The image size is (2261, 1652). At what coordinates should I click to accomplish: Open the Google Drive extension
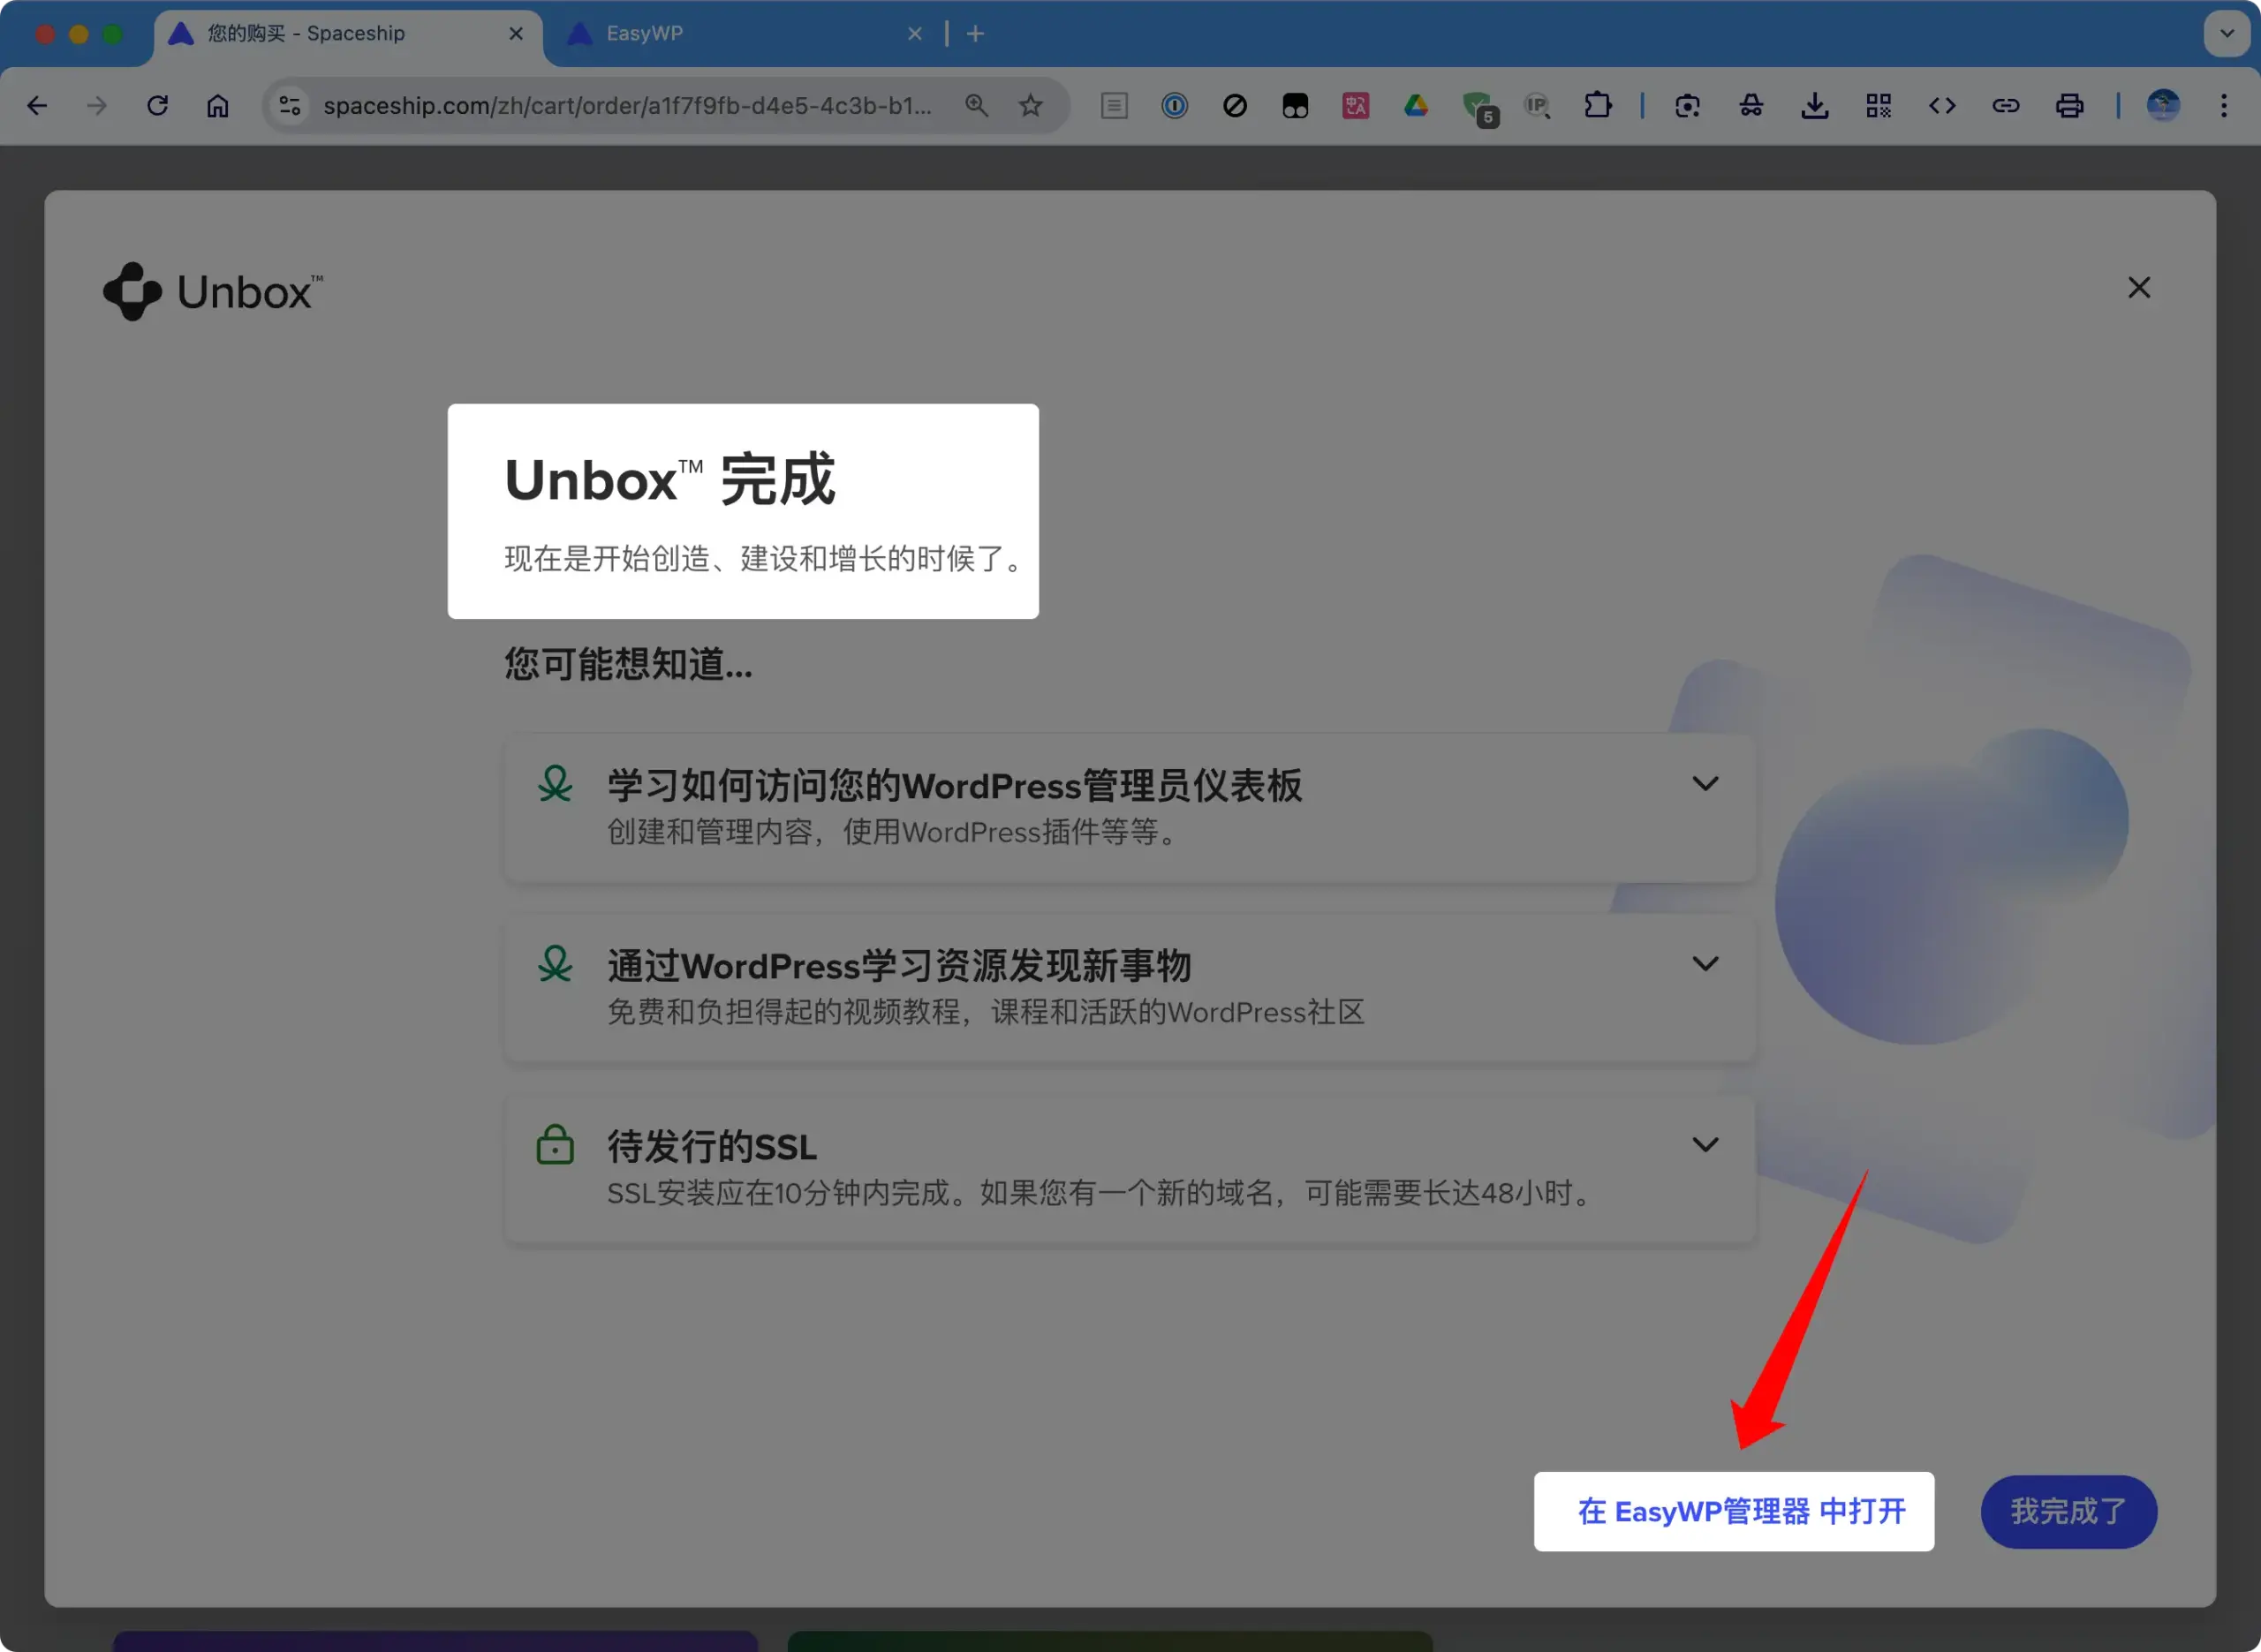click(x=1416, y=106)
